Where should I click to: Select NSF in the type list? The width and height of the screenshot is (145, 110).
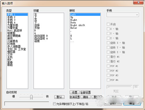tap(17, 60)
